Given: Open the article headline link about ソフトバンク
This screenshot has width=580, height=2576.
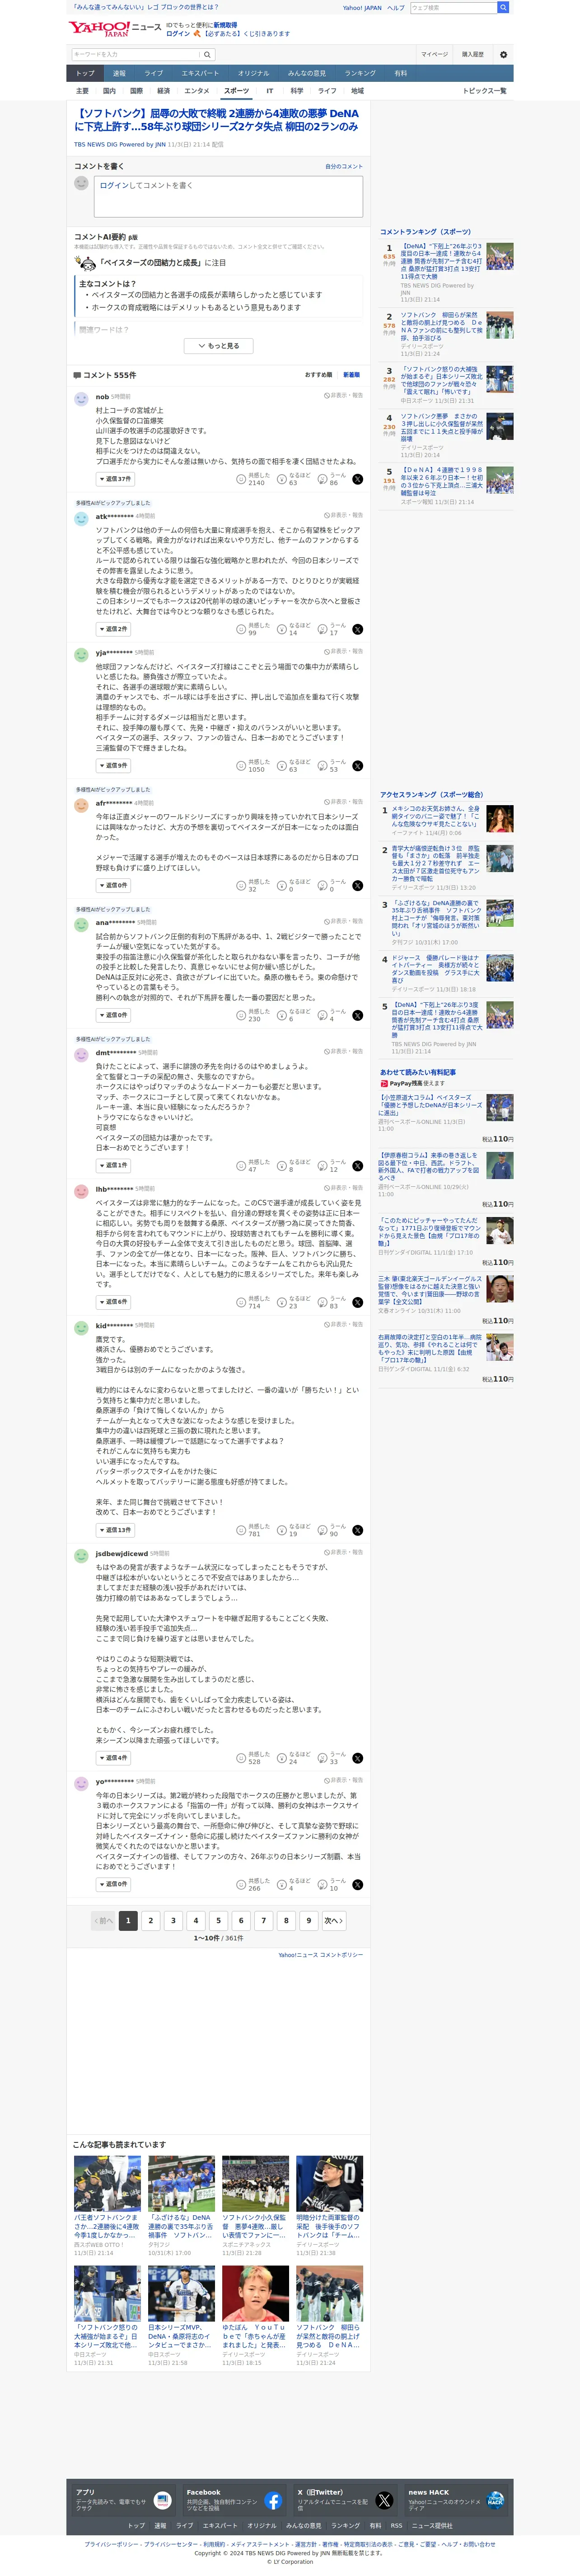Looking at the screenshot, I should pyautogui.click(x=217, y=120).
